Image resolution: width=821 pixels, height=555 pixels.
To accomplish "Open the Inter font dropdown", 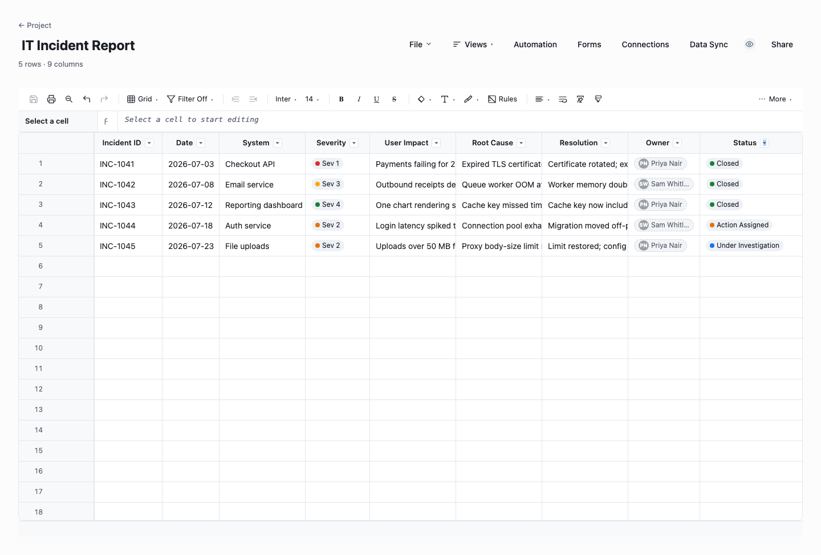I will click(x=286, y=99).
